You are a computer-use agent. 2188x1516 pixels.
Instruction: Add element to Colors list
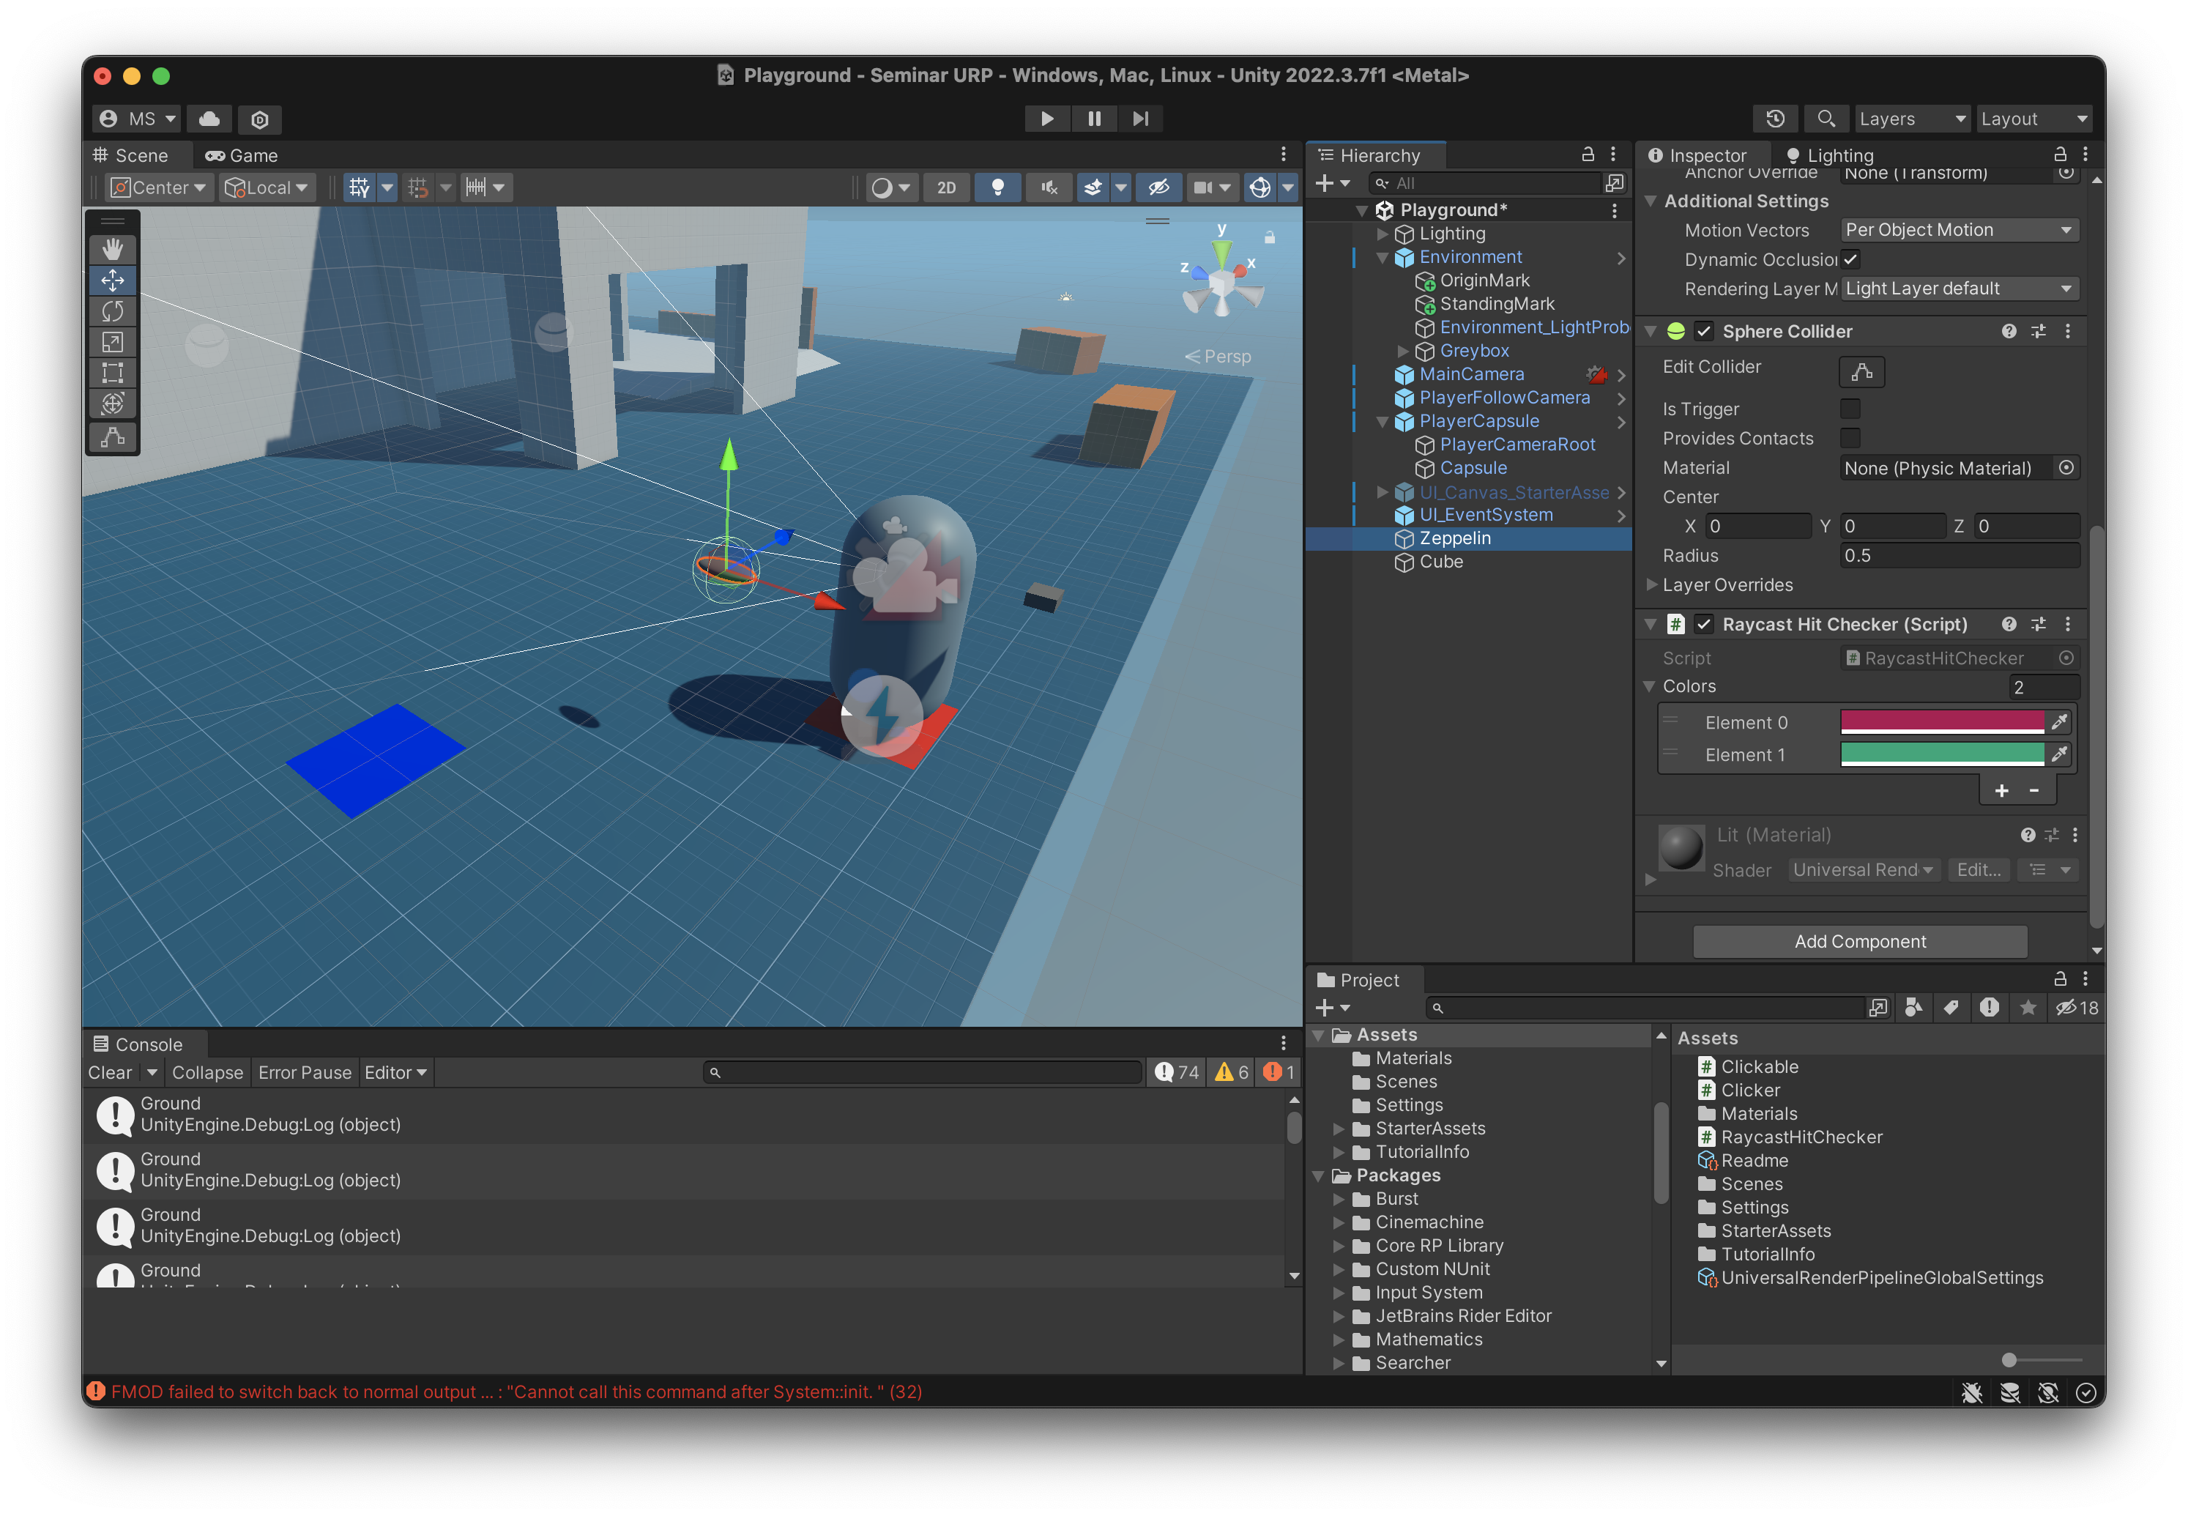point(2001,791)
